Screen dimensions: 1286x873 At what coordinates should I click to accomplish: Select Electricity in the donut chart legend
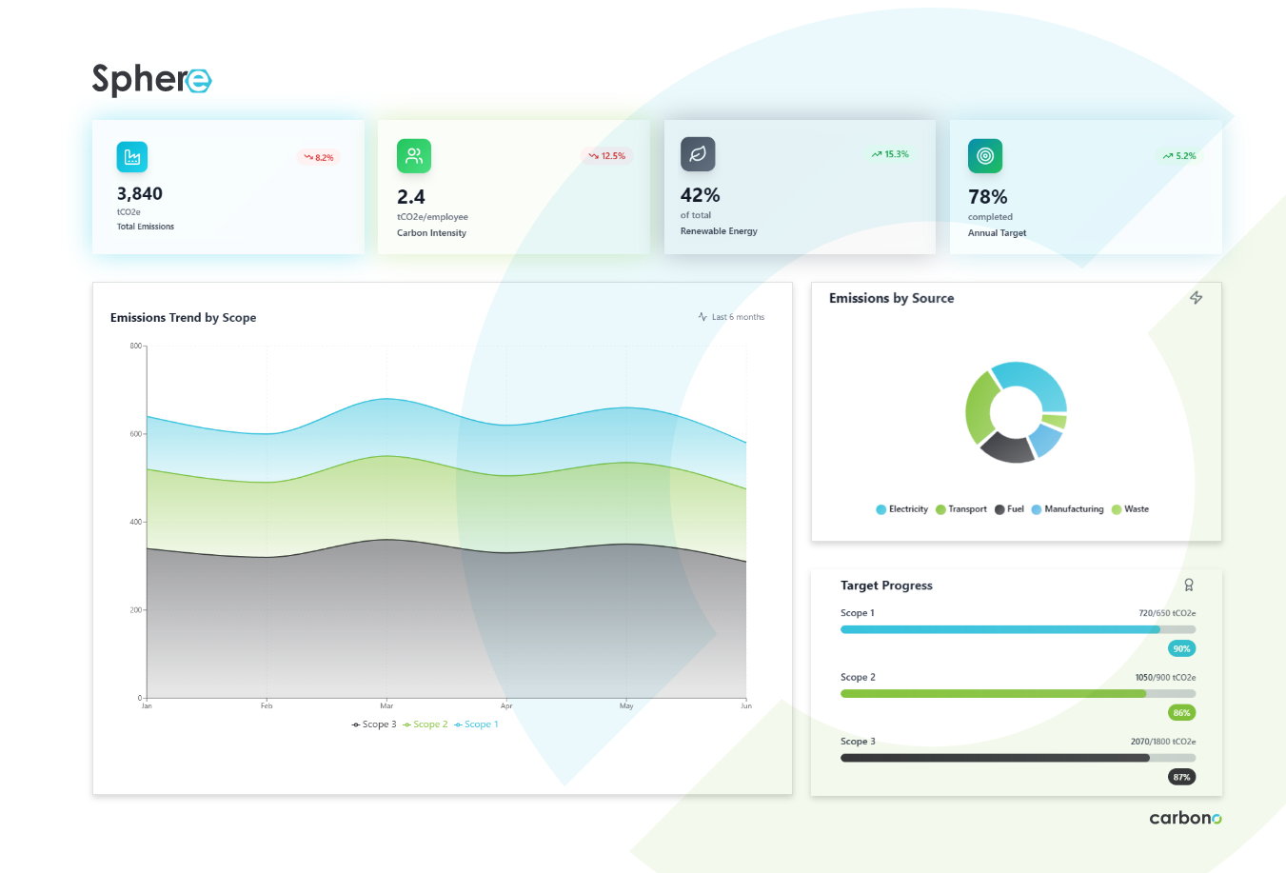click(x=902, y=509)
